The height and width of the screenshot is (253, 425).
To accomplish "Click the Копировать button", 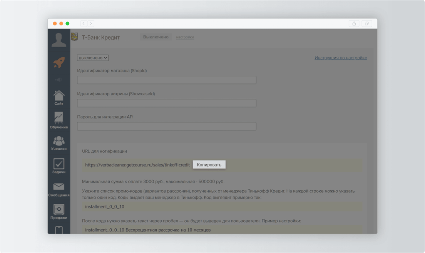I will (x=209, y=165).
